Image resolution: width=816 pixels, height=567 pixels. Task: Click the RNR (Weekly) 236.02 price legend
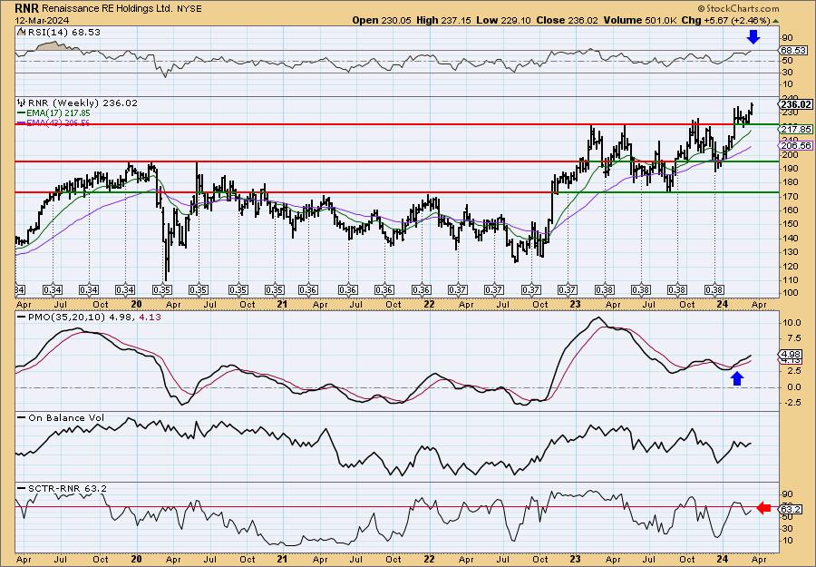78,103
